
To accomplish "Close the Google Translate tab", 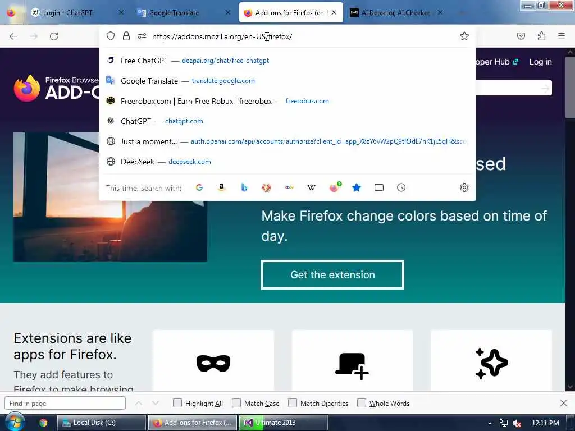I will point(228,12).
